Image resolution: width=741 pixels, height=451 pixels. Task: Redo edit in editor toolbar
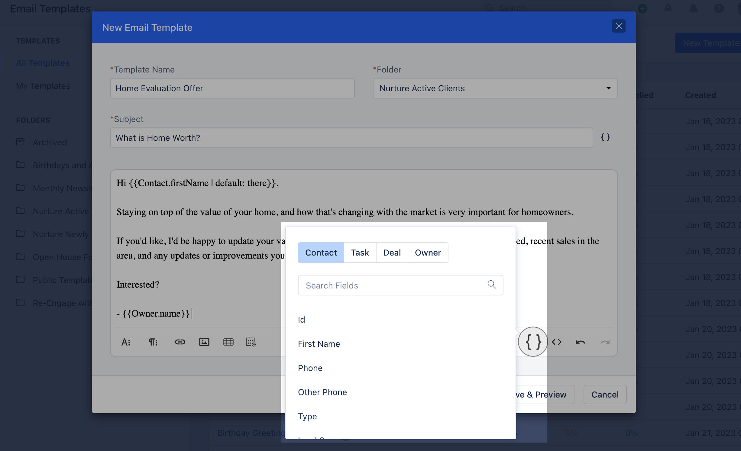click(x=605, y=342)
